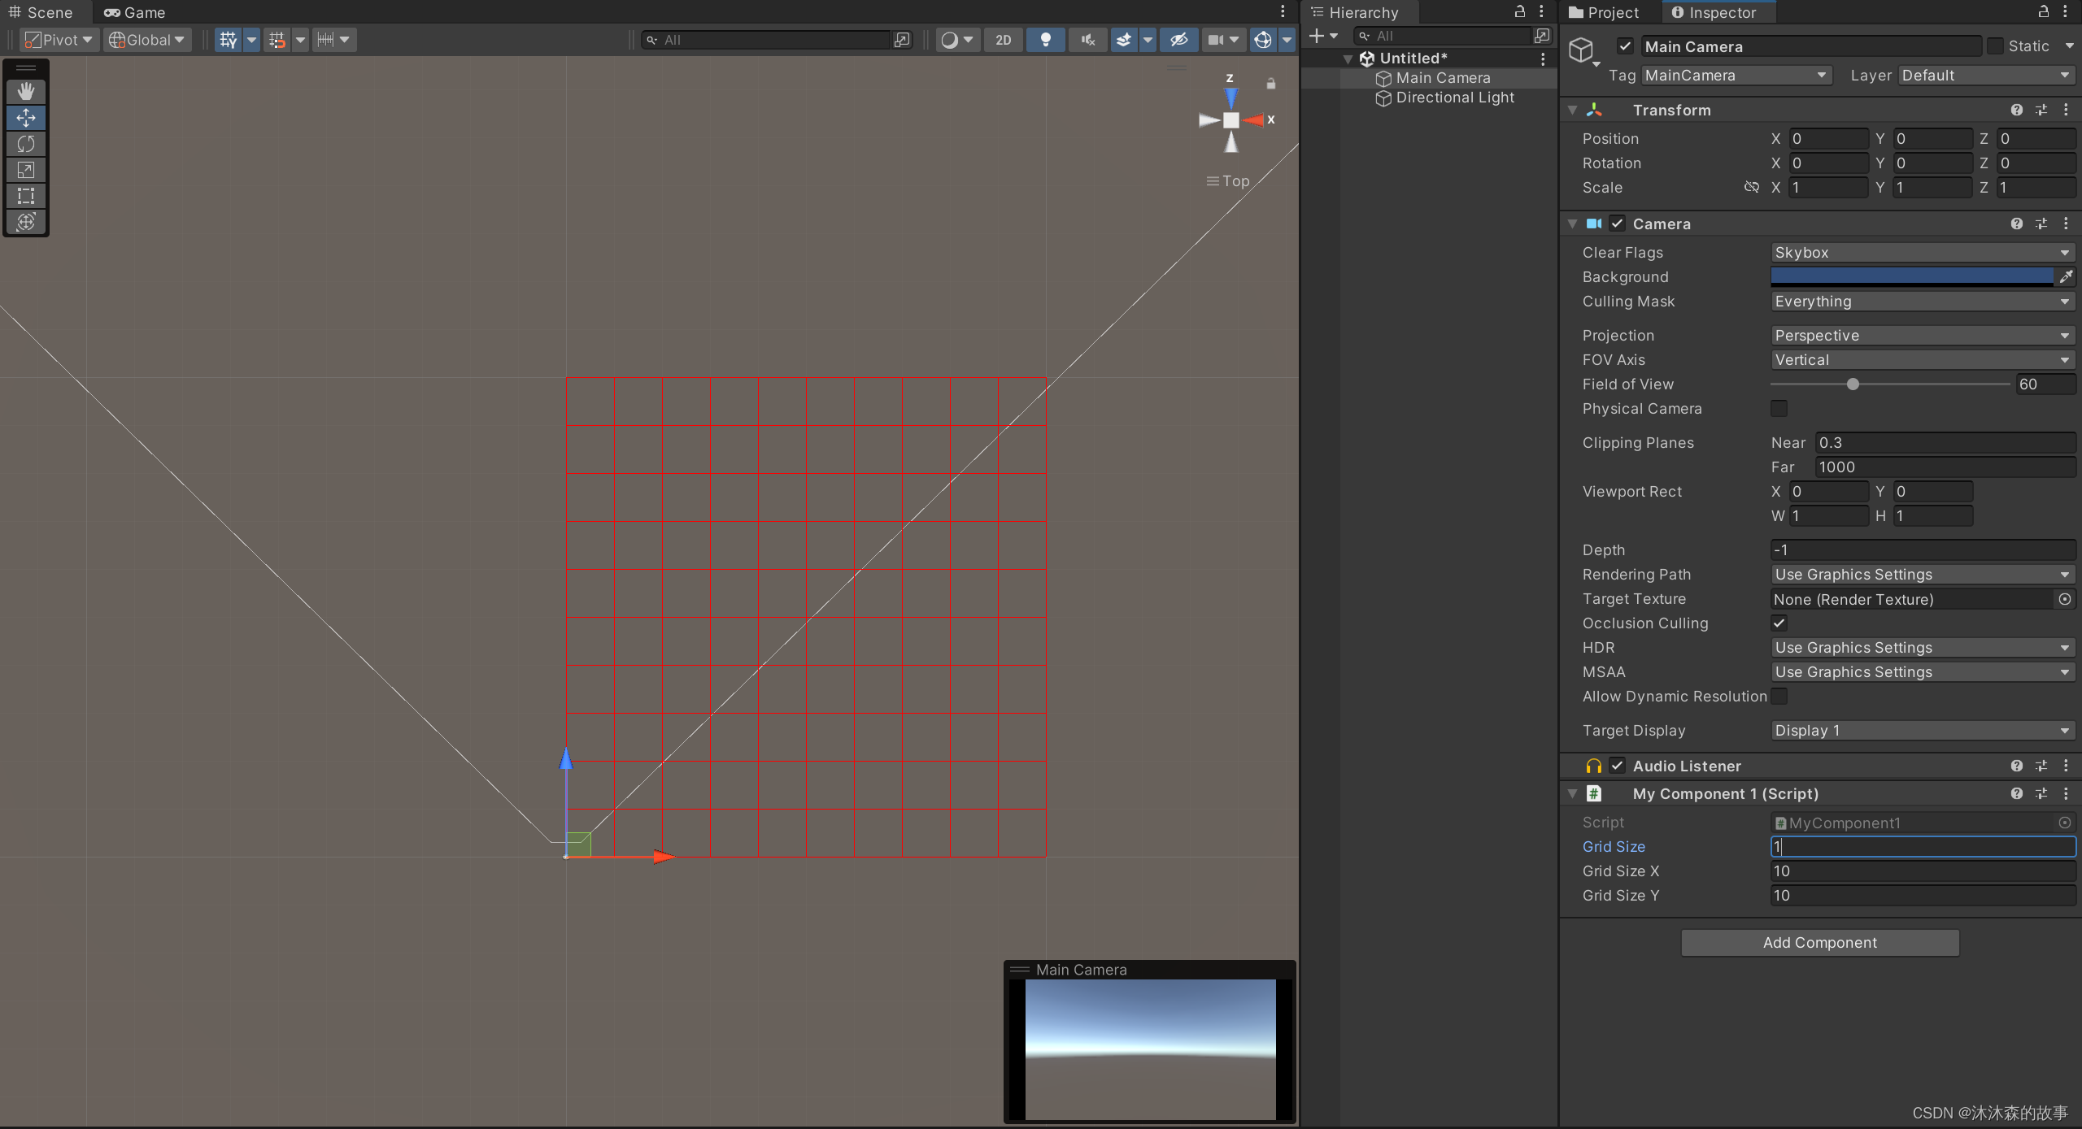Screen dimensions: 2082x1129
Task: Click the 2D view toggle button
Action: tap(1004, 39)
